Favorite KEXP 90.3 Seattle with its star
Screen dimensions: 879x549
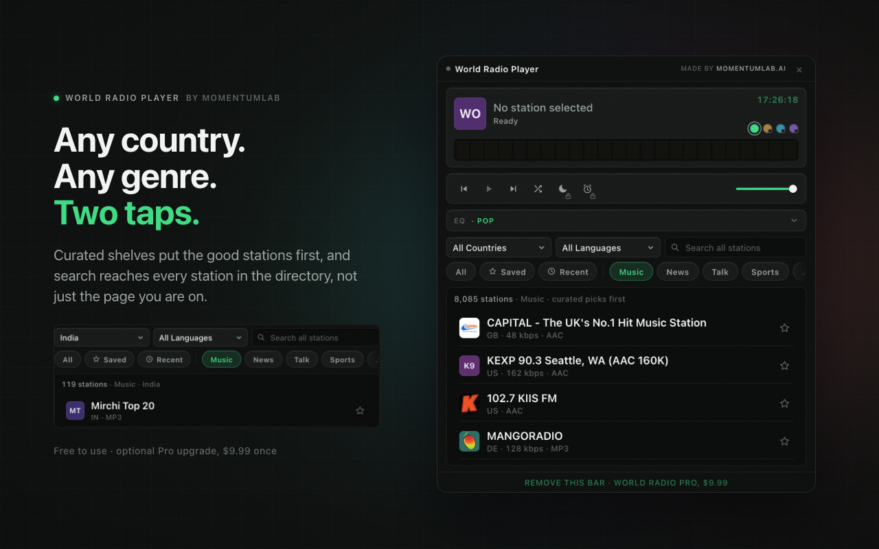pyautogui.click(x=784, y=366)
